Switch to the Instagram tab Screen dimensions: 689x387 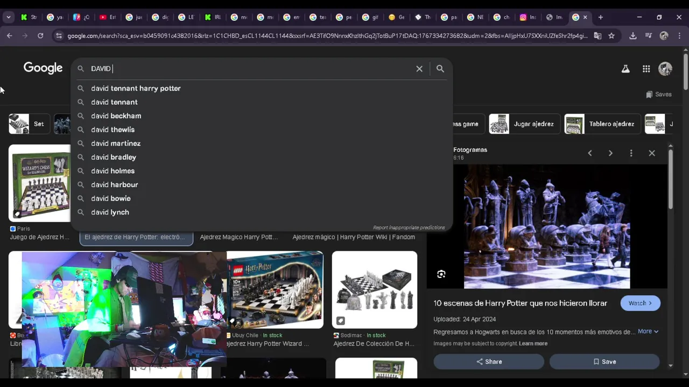tap(528, 17)
